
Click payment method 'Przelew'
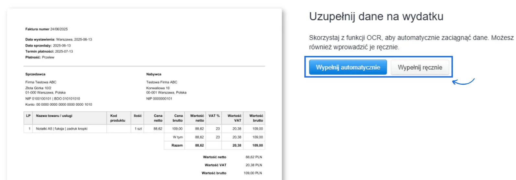(x=48, y=57)
